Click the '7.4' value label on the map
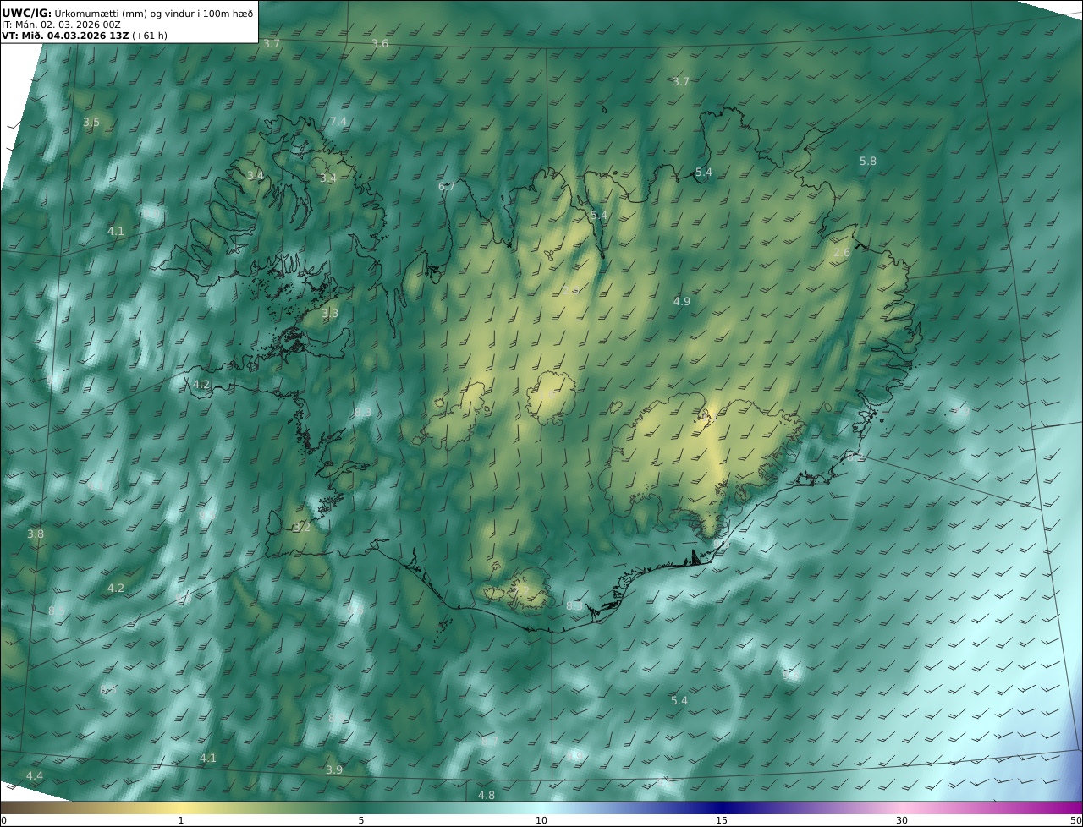 click(338, 122)
